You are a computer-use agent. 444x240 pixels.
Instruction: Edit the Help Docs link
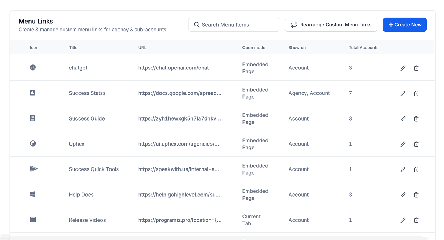click(403, 195)
